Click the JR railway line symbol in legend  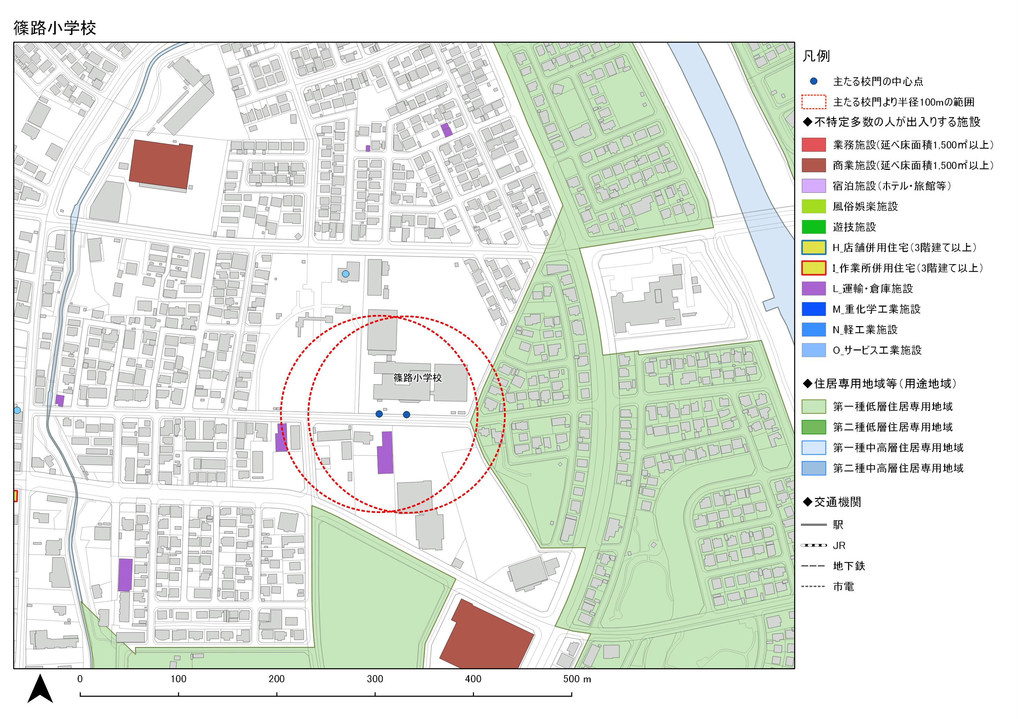(x=814, y=545)
